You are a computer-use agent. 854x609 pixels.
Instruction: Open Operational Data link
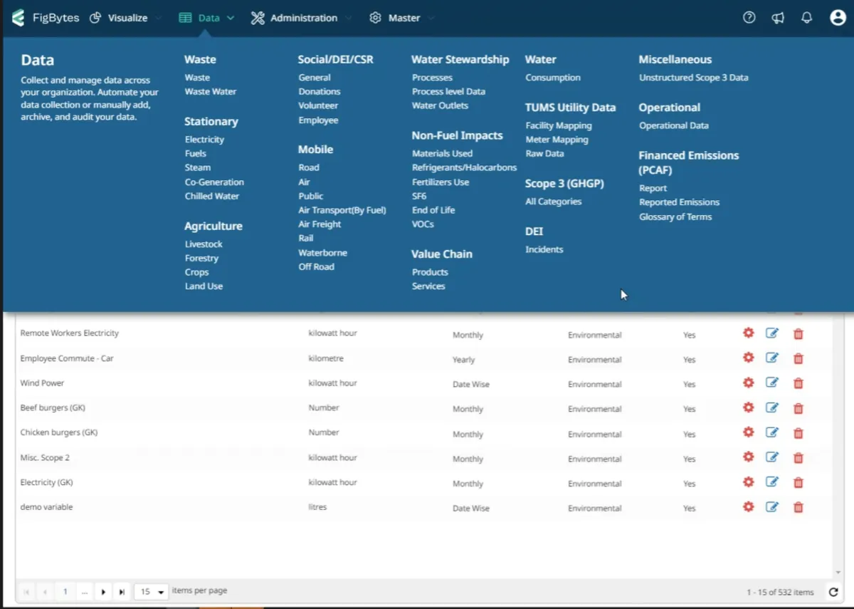coord(674,125)
